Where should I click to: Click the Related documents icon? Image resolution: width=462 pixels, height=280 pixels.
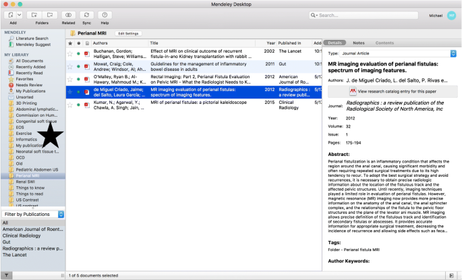[68, 15]
